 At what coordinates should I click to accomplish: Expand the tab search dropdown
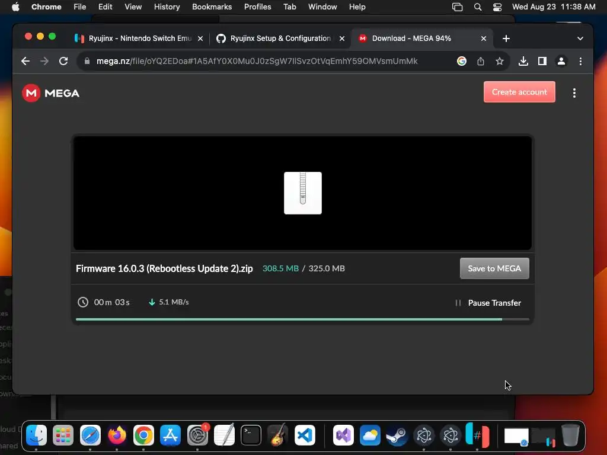click(x=580, y=39)
